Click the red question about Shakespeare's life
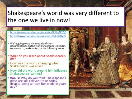The image size is (132, 99). [x=38, y=57]
